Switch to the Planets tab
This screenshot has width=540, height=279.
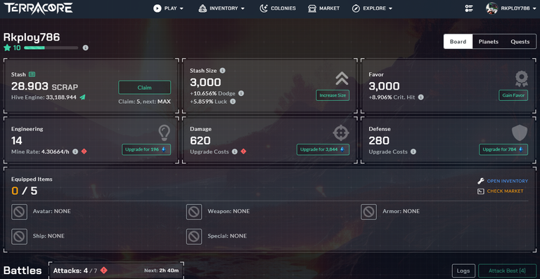489,41
